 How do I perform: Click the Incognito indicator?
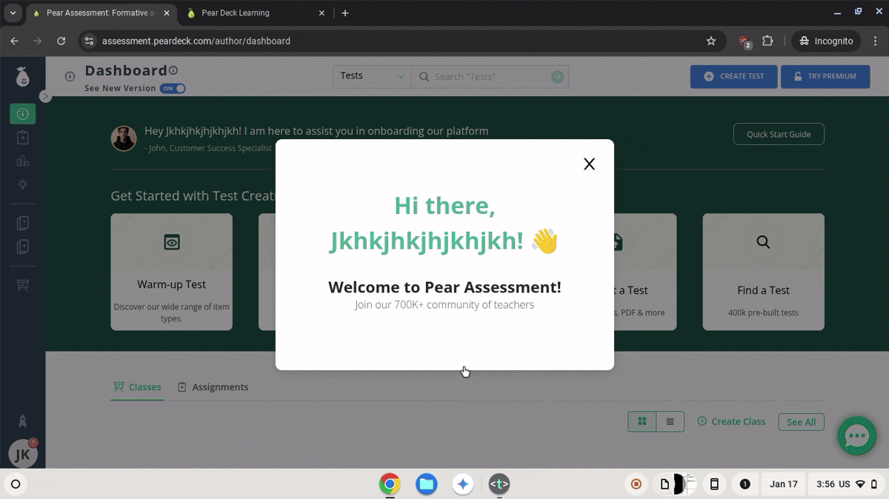pos(827,41)
